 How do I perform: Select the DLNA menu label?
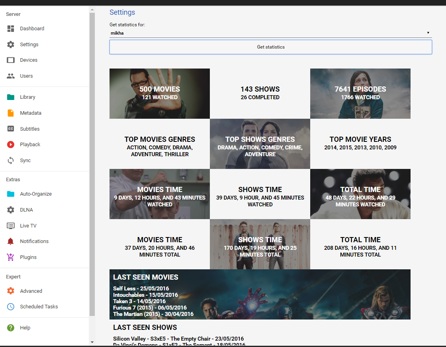click(26, 210)
